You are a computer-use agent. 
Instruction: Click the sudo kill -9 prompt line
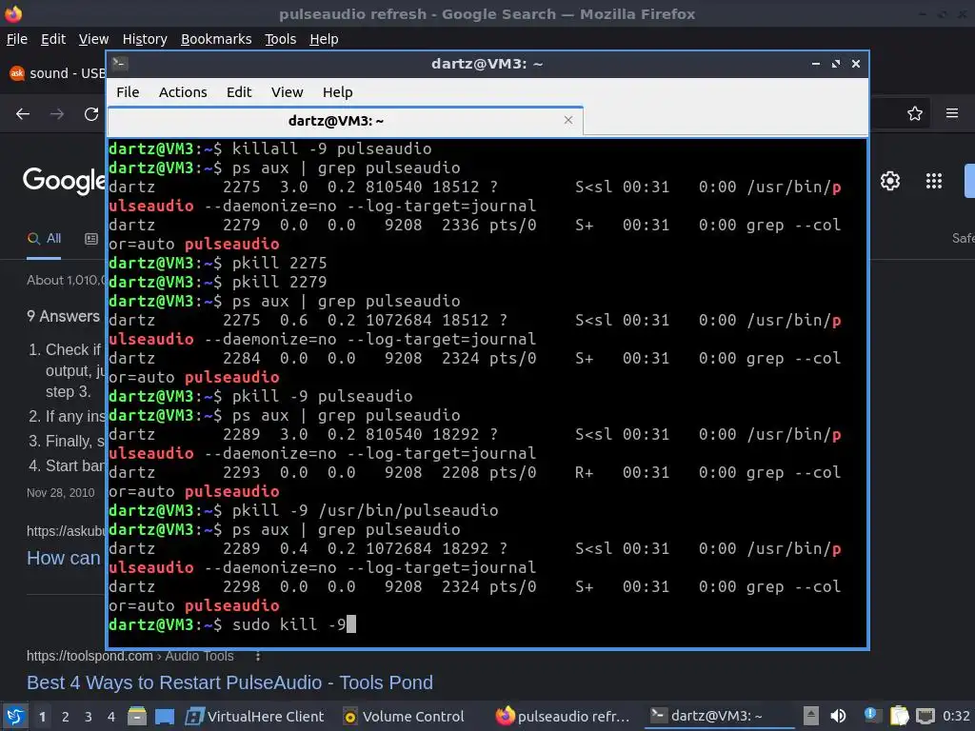click(x=232, y=624)
